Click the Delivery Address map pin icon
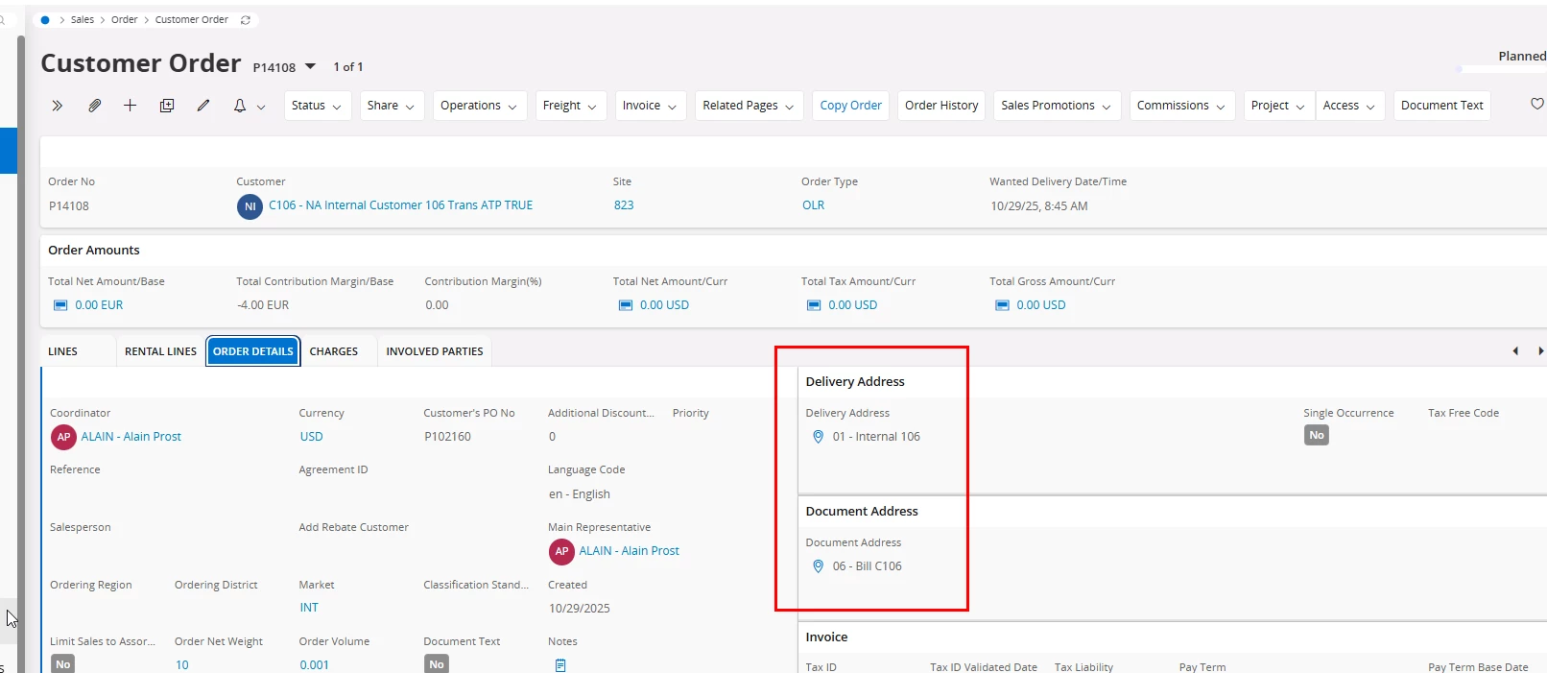This screenshot has width=1547, height=673. coord(818,437)
